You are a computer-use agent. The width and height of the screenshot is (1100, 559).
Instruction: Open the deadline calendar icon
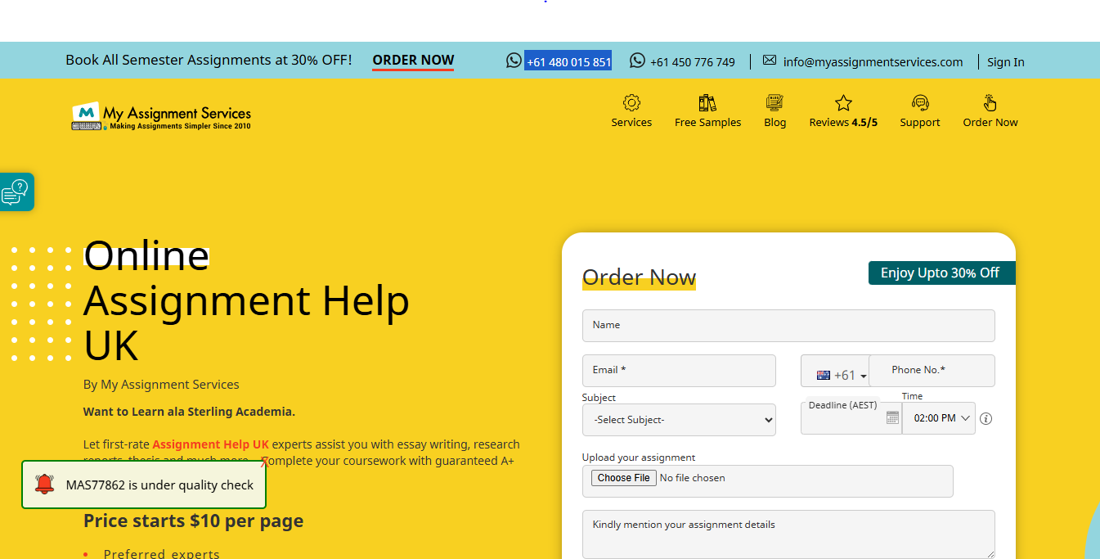click(892, 417)
